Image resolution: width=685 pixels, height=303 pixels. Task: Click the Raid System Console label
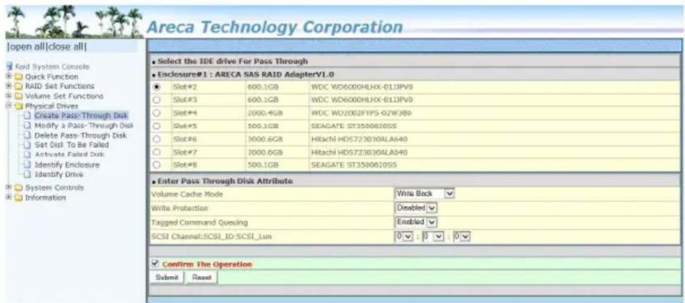tap(53, 67)
